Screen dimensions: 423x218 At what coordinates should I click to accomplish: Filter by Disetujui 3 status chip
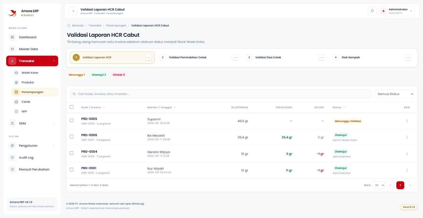tap(99, 75)
